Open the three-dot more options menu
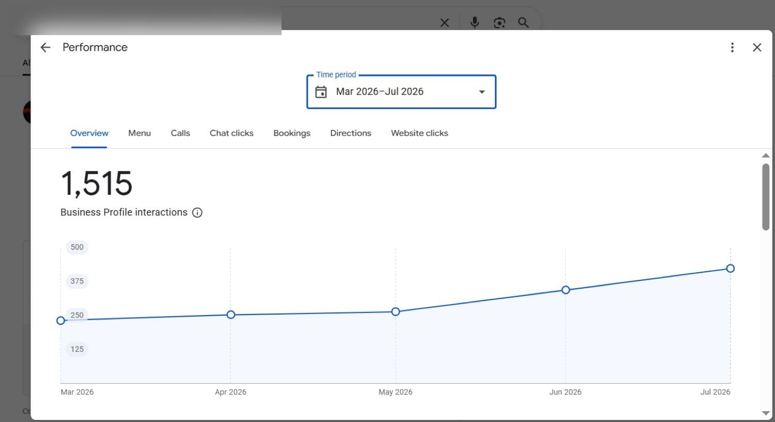The image size is (775, 422). pyautogui.click(x=732, y=48)
